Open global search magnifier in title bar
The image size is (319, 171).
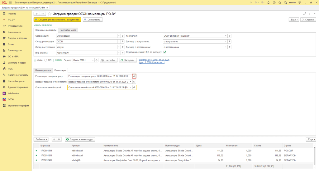point(285,2)
